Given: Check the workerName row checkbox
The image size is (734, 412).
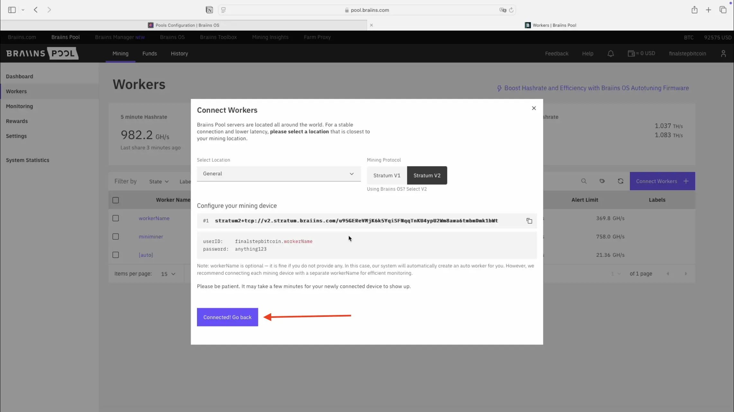Looking at the screenshot, I should (116, 218).
